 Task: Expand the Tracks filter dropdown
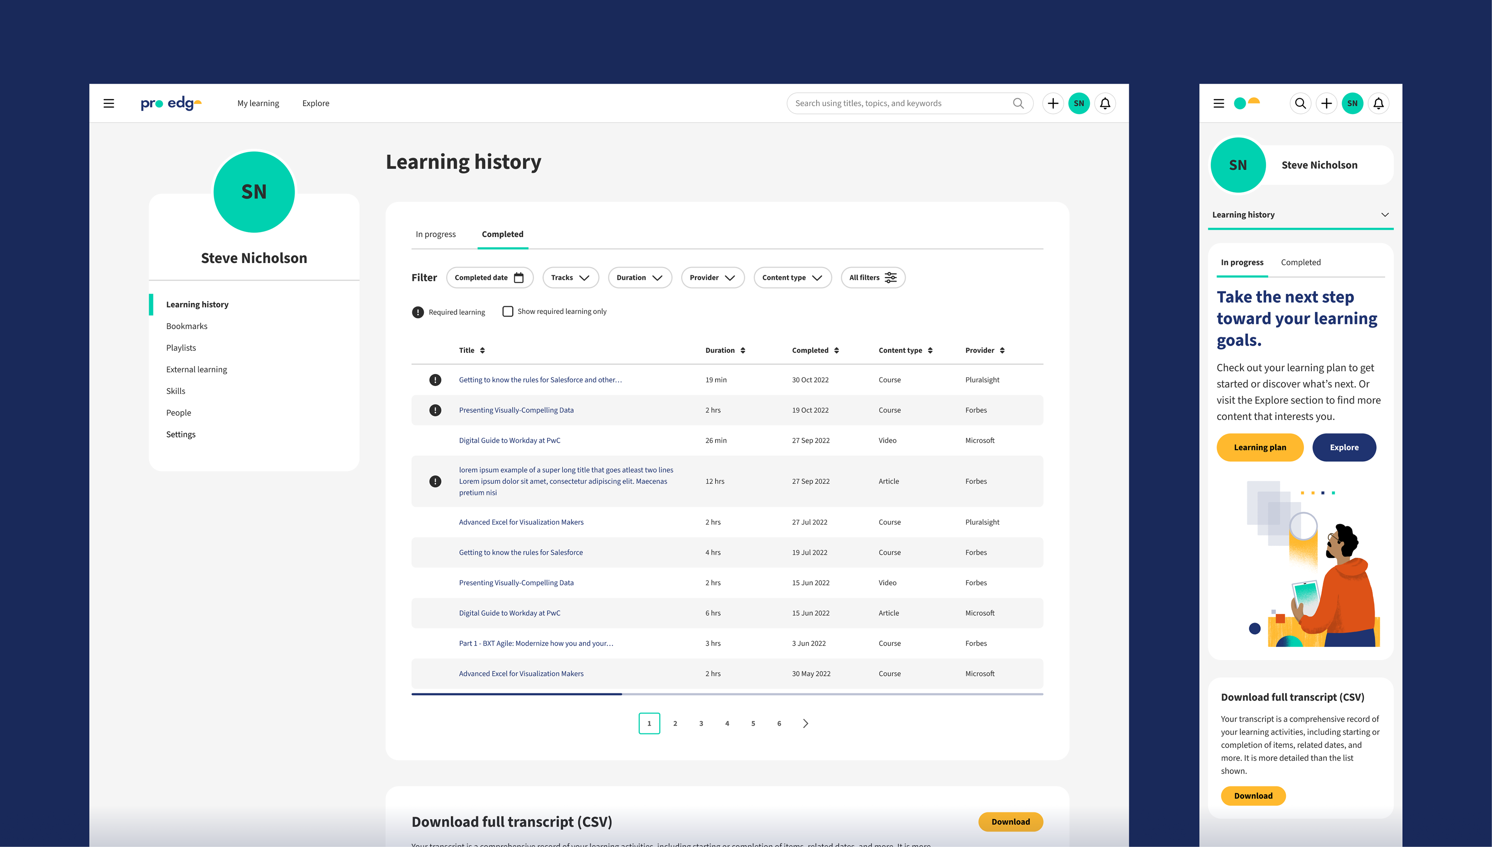tap(570, 278)
